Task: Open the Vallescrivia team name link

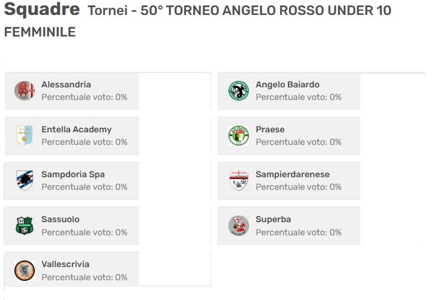Action: (65, 264)
